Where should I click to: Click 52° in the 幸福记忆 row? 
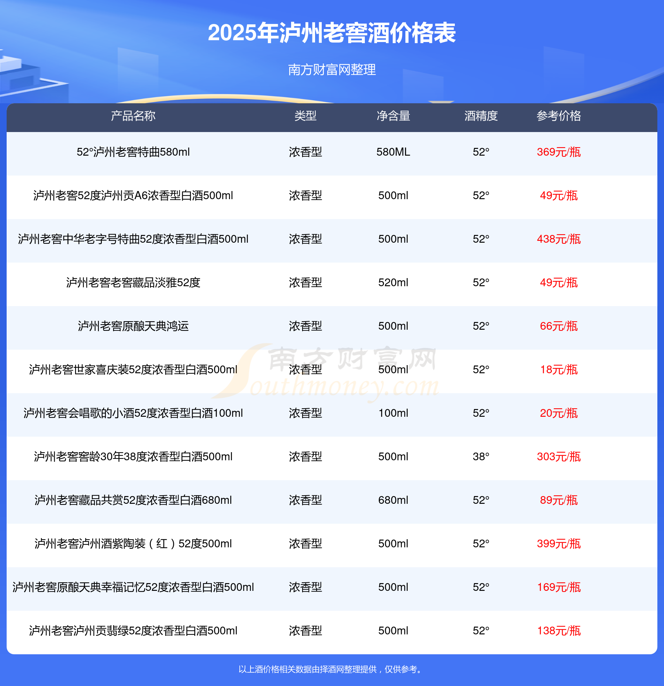click(481, 587)
